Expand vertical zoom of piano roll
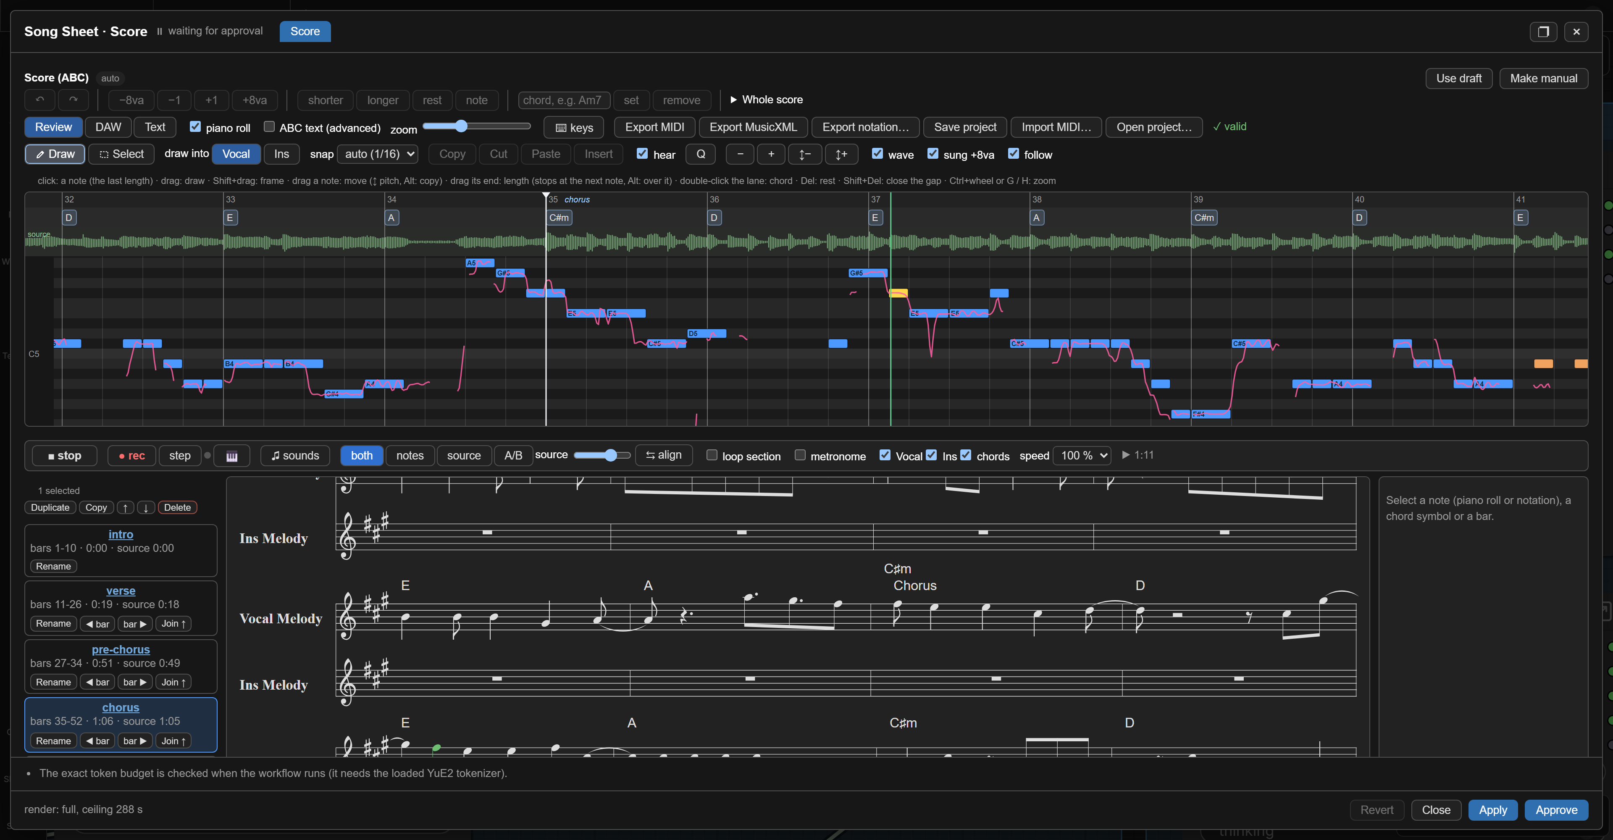Screen dimensions: 1613x840 841,154
